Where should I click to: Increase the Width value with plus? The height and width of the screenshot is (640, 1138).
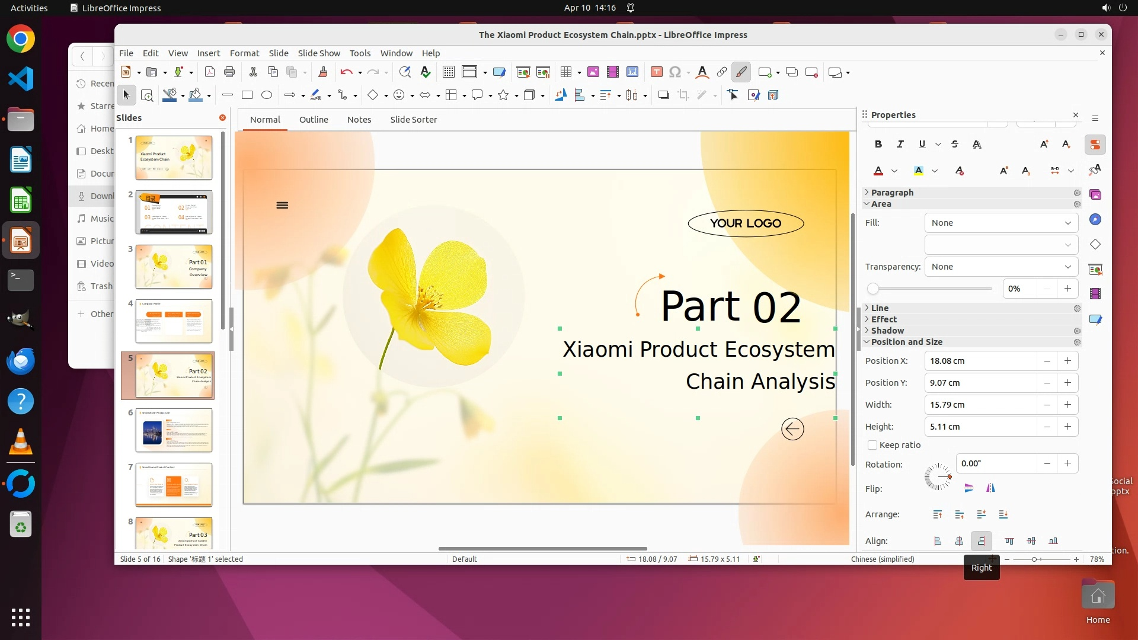click(x=1067, y=405)
